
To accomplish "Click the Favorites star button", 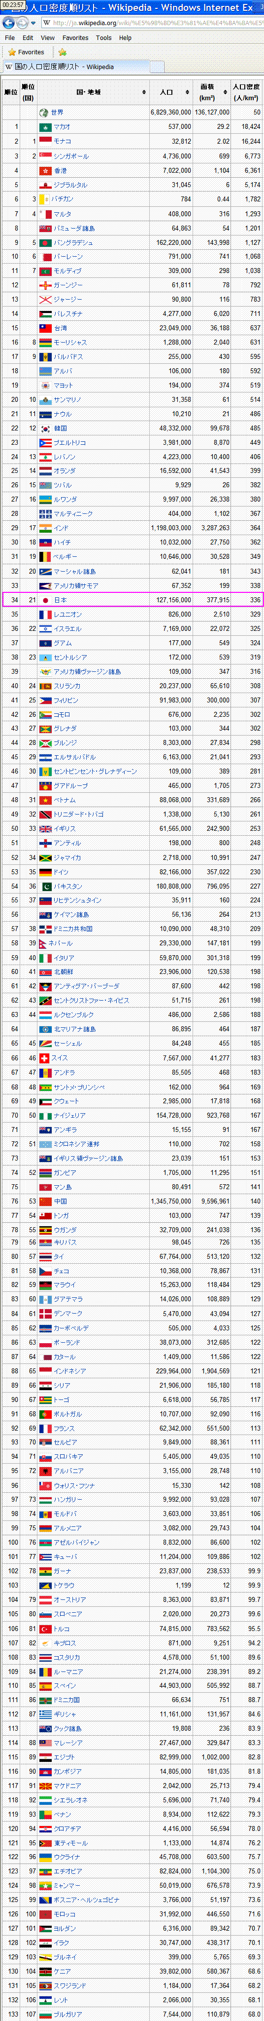I will (x=26, y=52).
